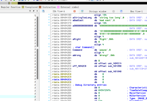Click the olive Unexplored legend swatch
Screen dimensions: 147x101
(23, 7)
